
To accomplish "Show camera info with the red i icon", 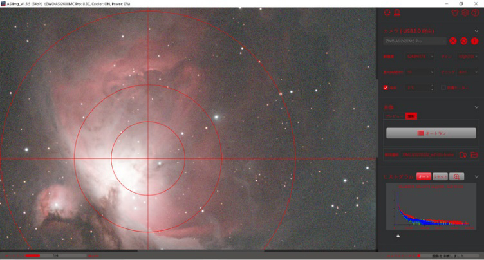I will [474, 41].
